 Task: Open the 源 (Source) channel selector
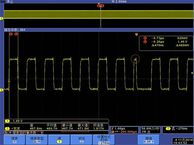(59, 140)
